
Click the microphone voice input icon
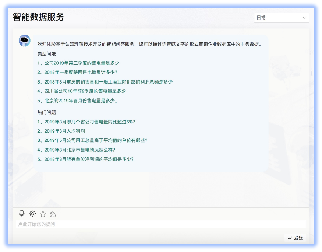[22, 214]
